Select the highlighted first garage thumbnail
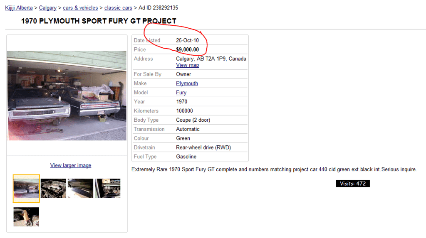The width and height of the screenshot is (426, 238). pos(26,189)
